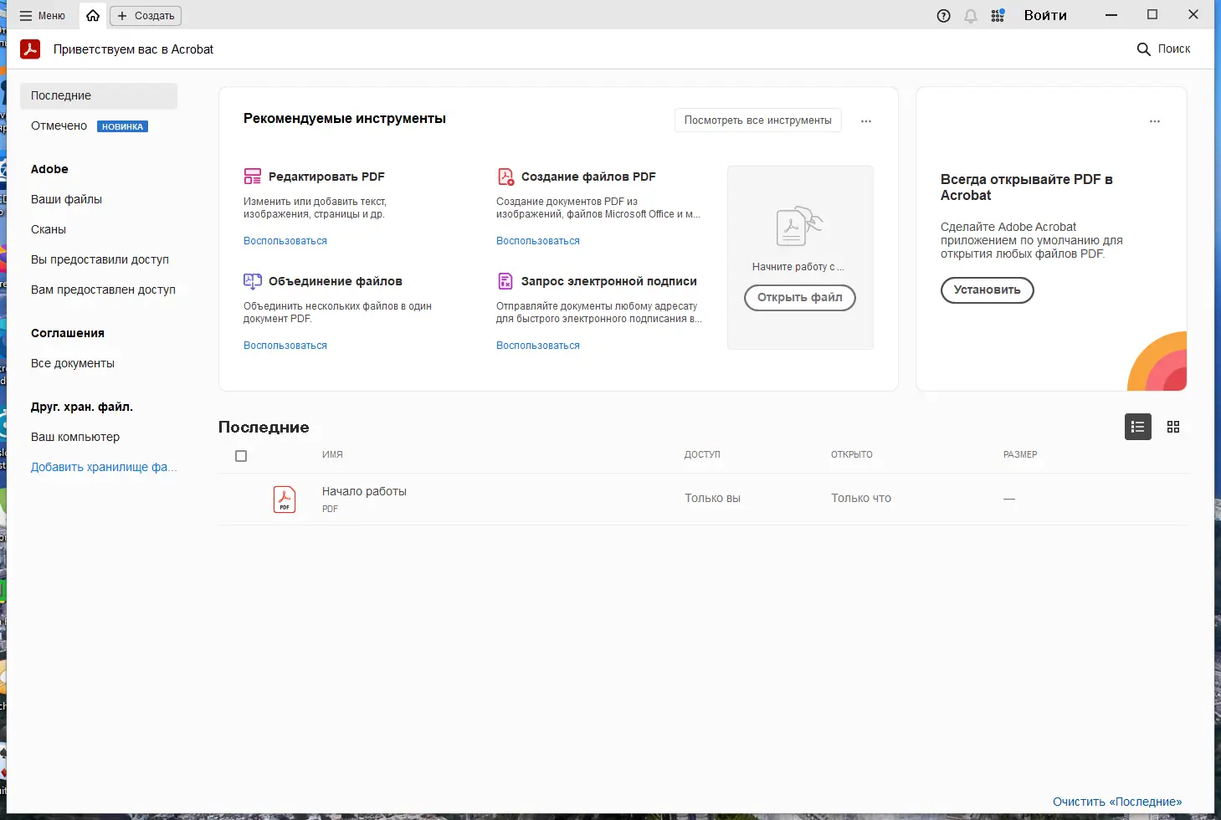1221x820 pixels.
Task: Switch to the Последние sidebar section
Action: 60,95
